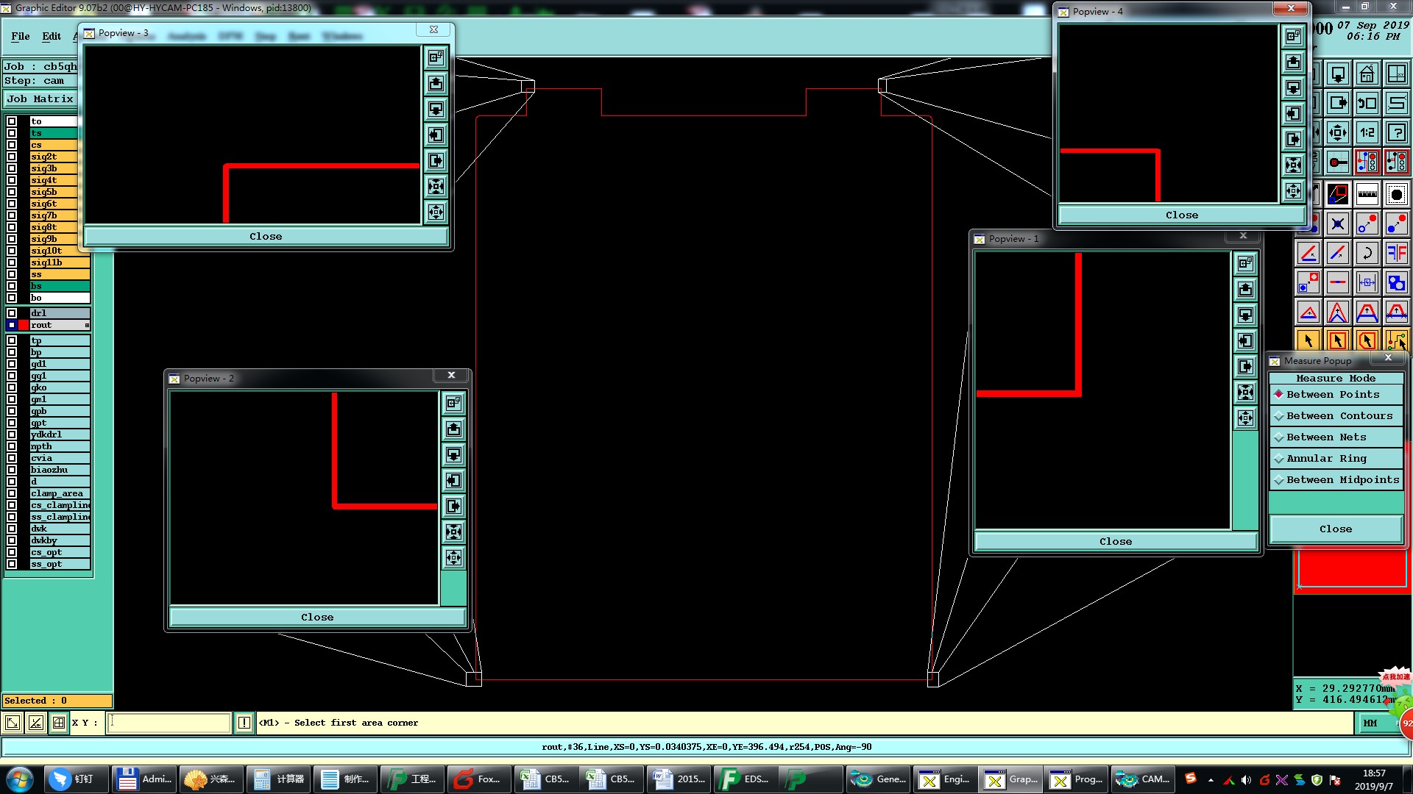The width and height of the screenshot is (1413, 794).
Task: Click the delete X point icon
Action: [x=1337, y=223]
